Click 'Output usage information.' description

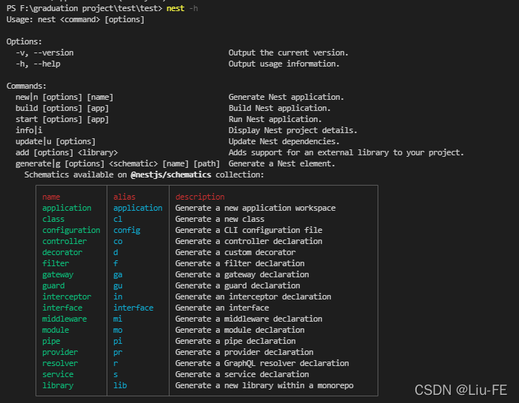284,64
